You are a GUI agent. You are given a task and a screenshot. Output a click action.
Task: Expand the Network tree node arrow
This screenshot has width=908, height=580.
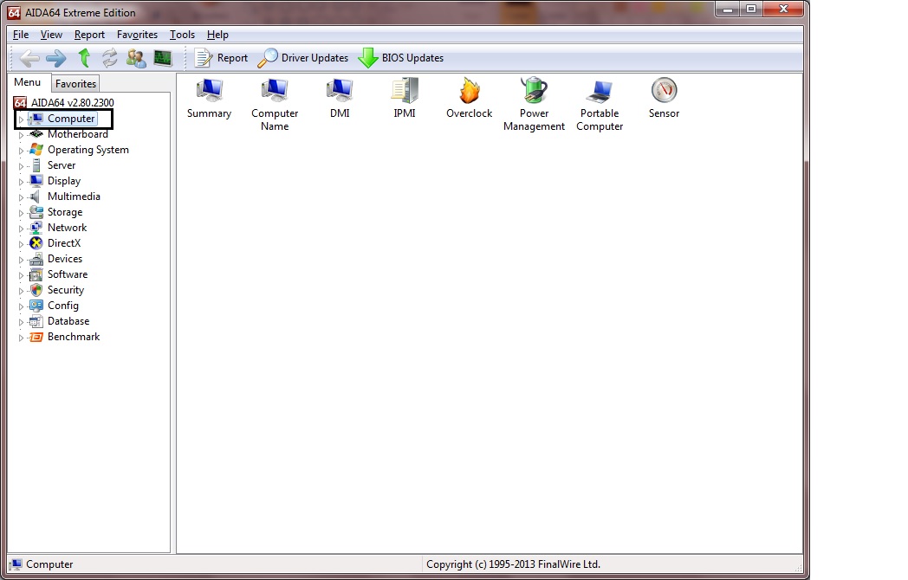pos(21,229)
